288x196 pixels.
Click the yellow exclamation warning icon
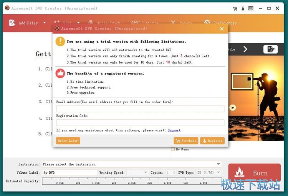click(60, 41)
